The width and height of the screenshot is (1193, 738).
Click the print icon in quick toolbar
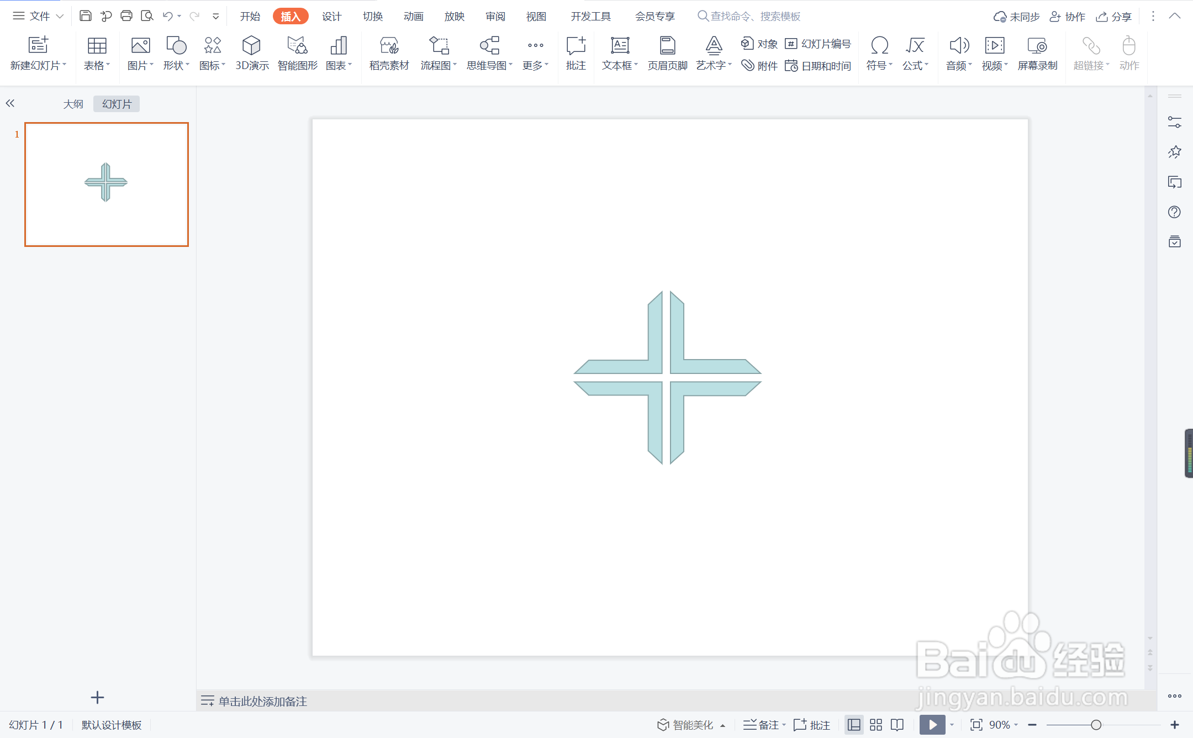(x=126, y=16)
